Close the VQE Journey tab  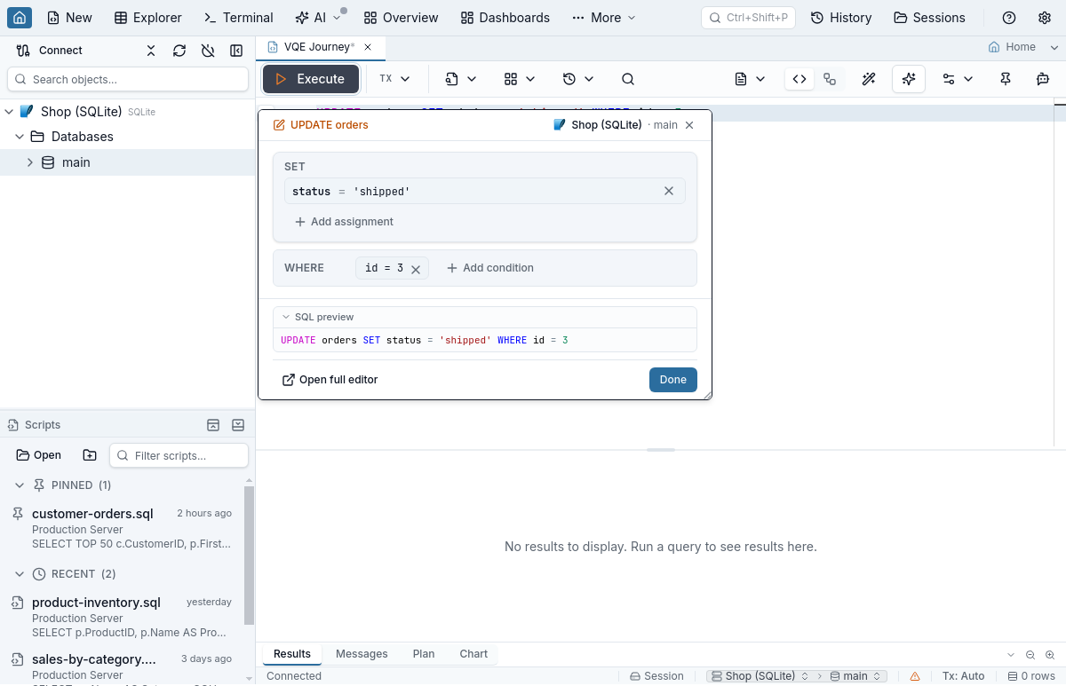click(369, 46)
